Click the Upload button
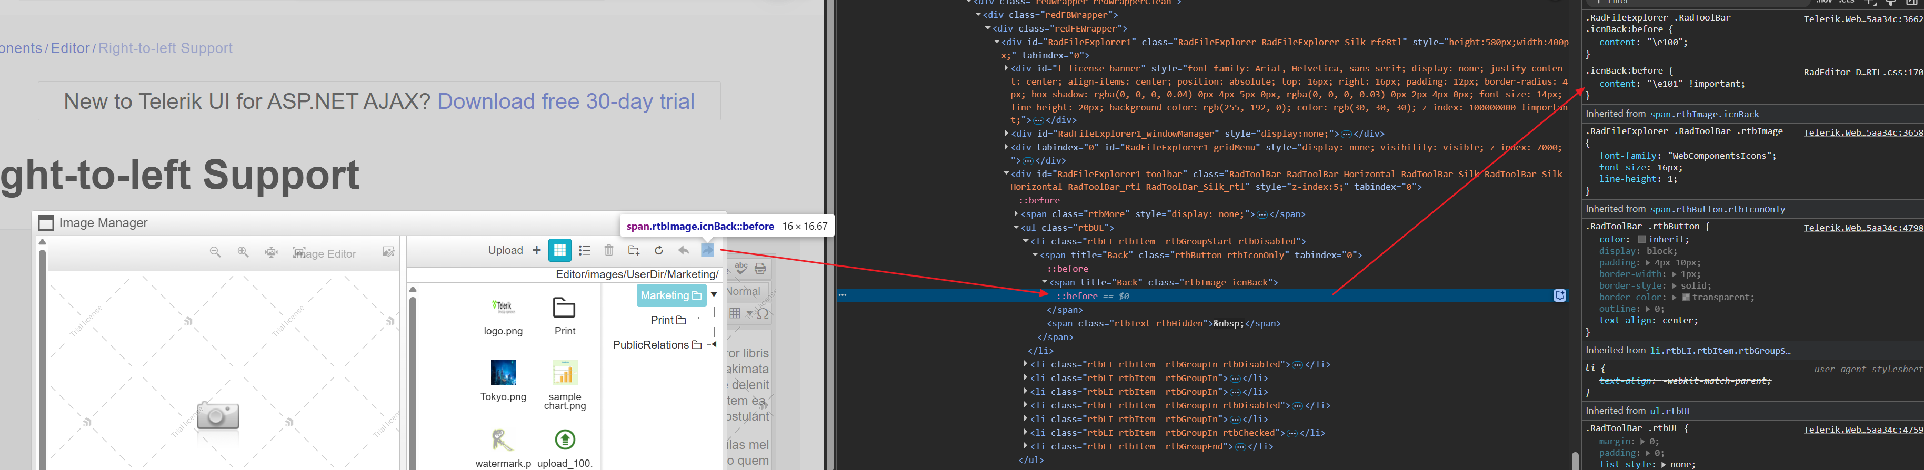 (x=515, y=250)
